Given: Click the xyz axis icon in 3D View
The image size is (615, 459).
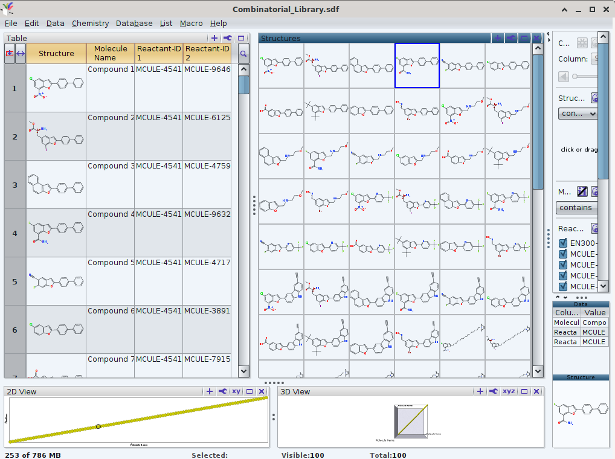Looking at the screenshot, I should [509, 391].
